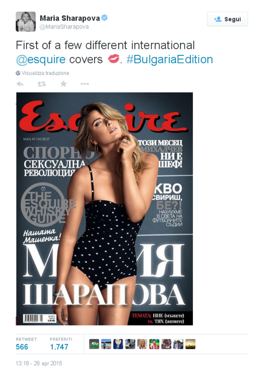Screen dimensions: 263x379
Task: Click the last sunset liker avatar
Action: [190, 344]
